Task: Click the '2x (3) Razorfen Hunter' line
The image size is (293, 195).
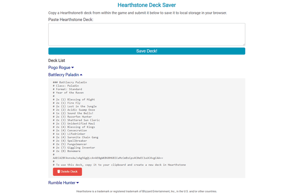Action: point(72,117)
